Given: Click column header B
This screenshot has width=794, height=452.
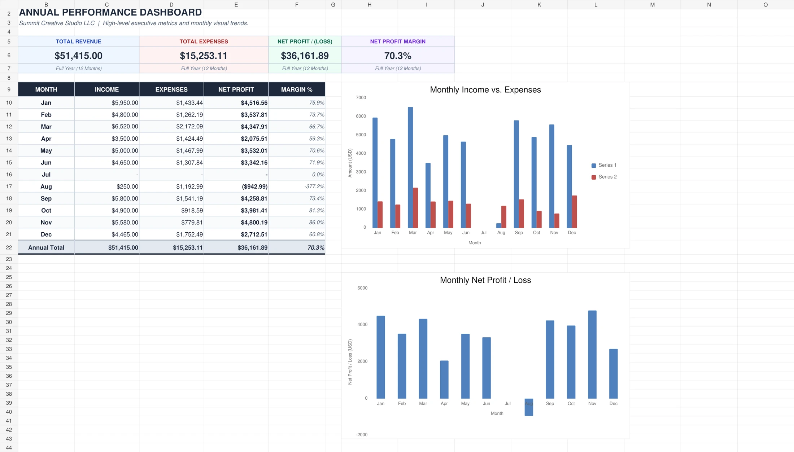Looking at the screenshot, I should [46, 5].
